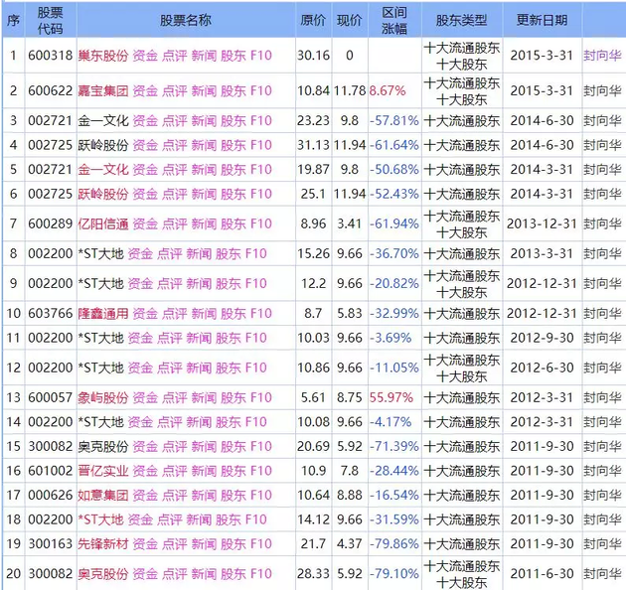Click the -16.54% change value

(x=394, y=495)
